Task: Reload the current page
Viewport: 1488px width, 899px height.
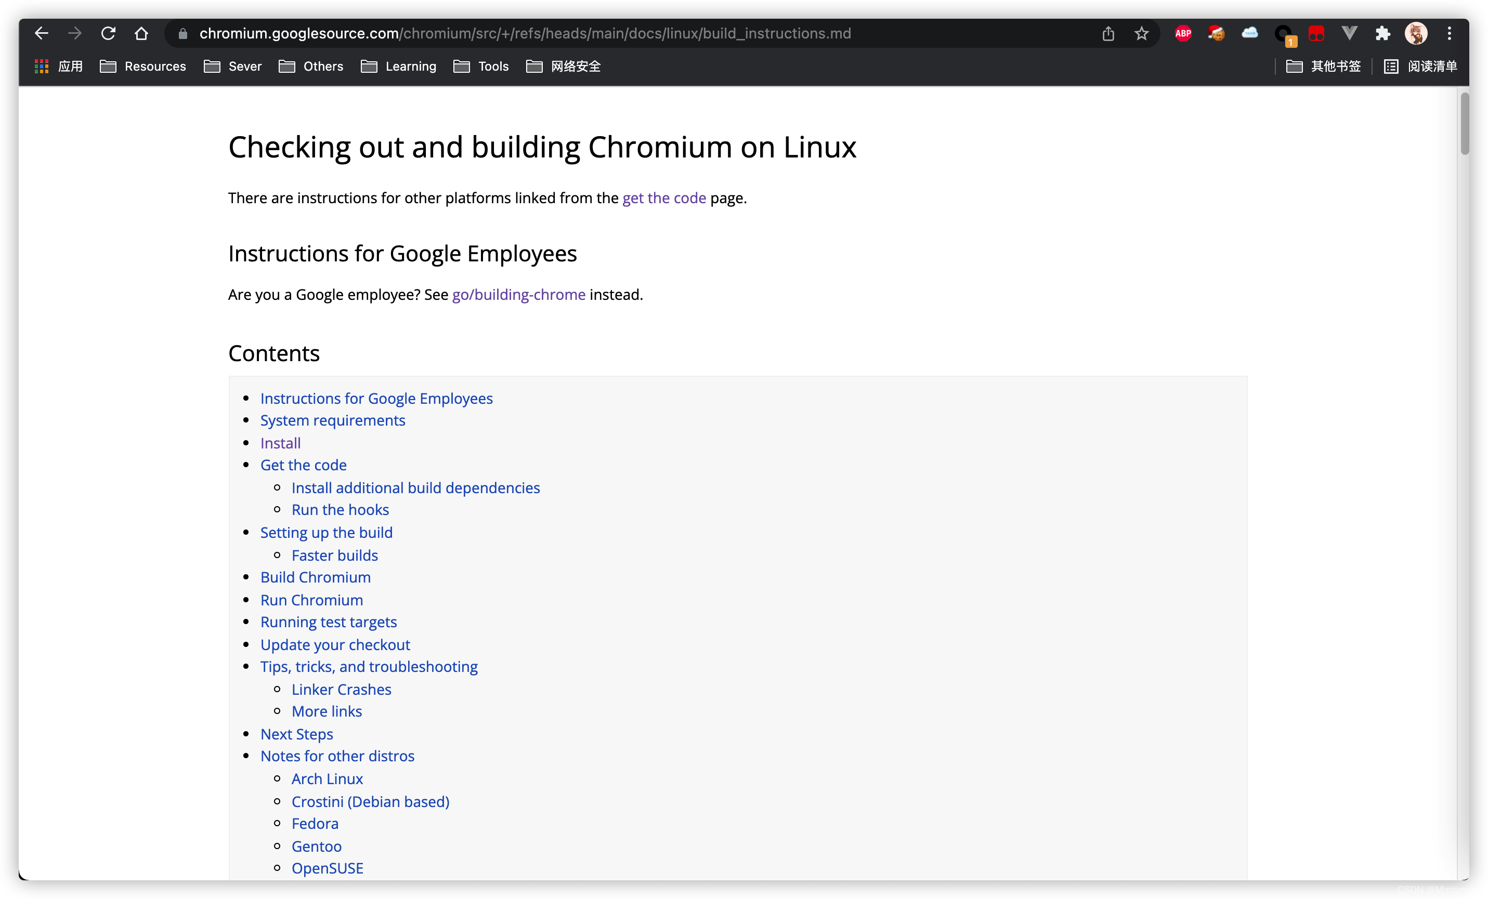Action: coord(108,33)
